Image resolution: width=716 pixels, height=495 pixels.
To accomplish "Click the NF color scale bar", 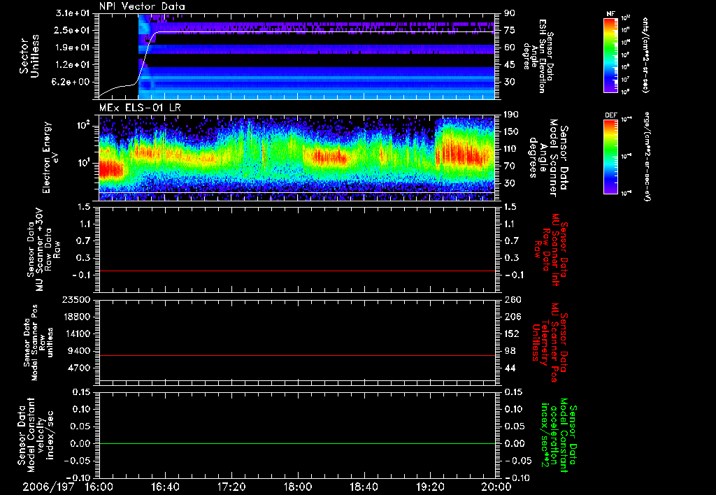I will pyautogui.click(x=611, y=55).
